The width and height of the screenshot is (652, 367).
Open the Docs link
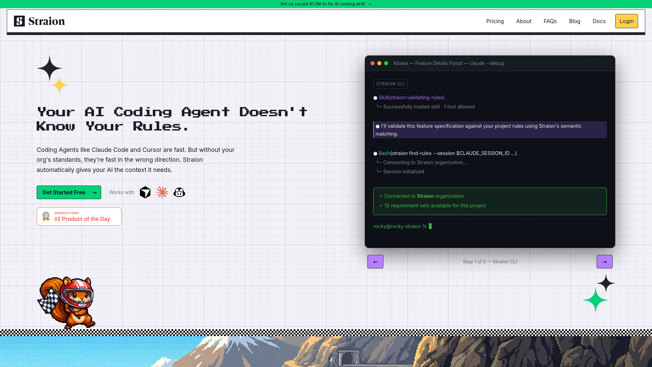(599, 21)
